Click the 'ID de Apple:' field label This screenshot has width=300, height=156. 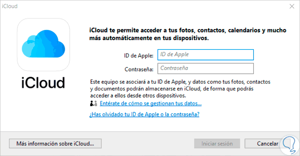tap(139, 55)
